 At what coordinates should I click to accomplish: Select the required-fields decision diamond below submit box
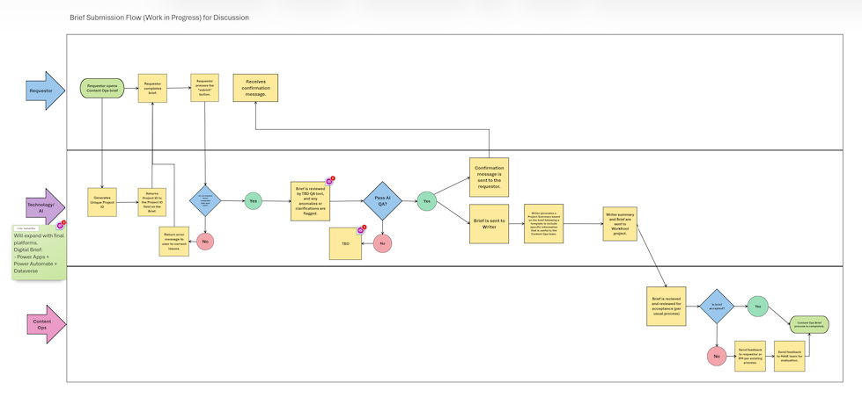tap(205, 201)
